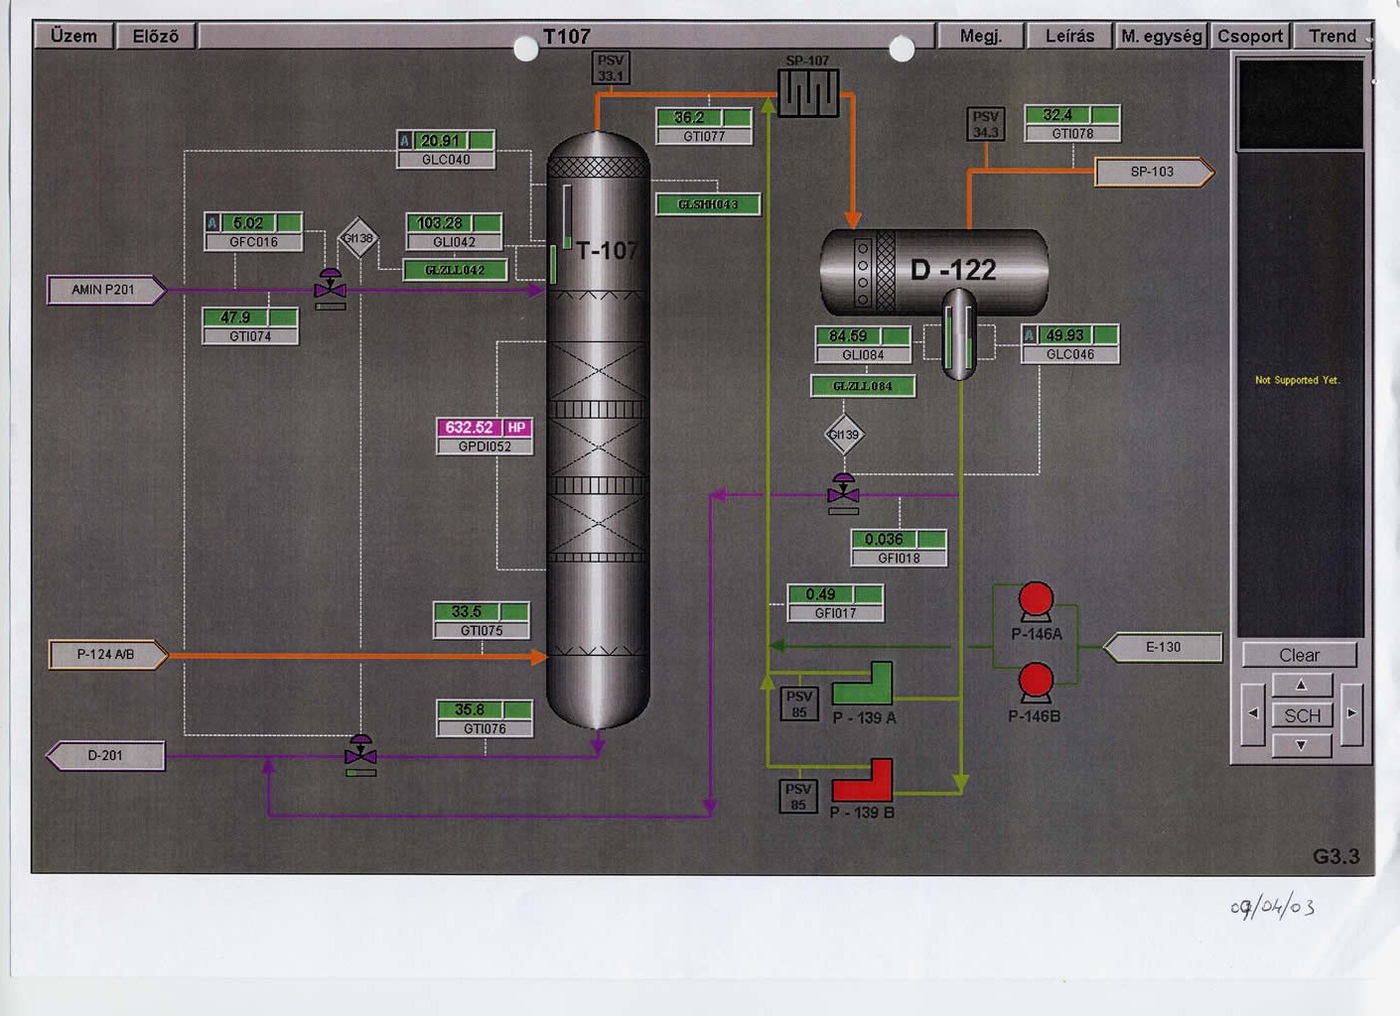Click the T-107 column level bar
This screenshot has height=1016, width=1400.
pyautogui.click(x=567, y=216)
